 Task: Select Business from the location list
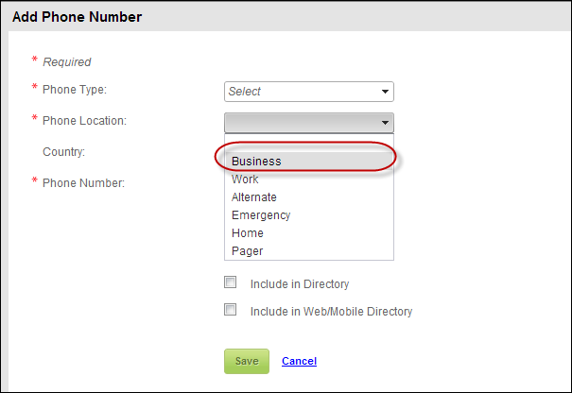(x=256, y=162)
